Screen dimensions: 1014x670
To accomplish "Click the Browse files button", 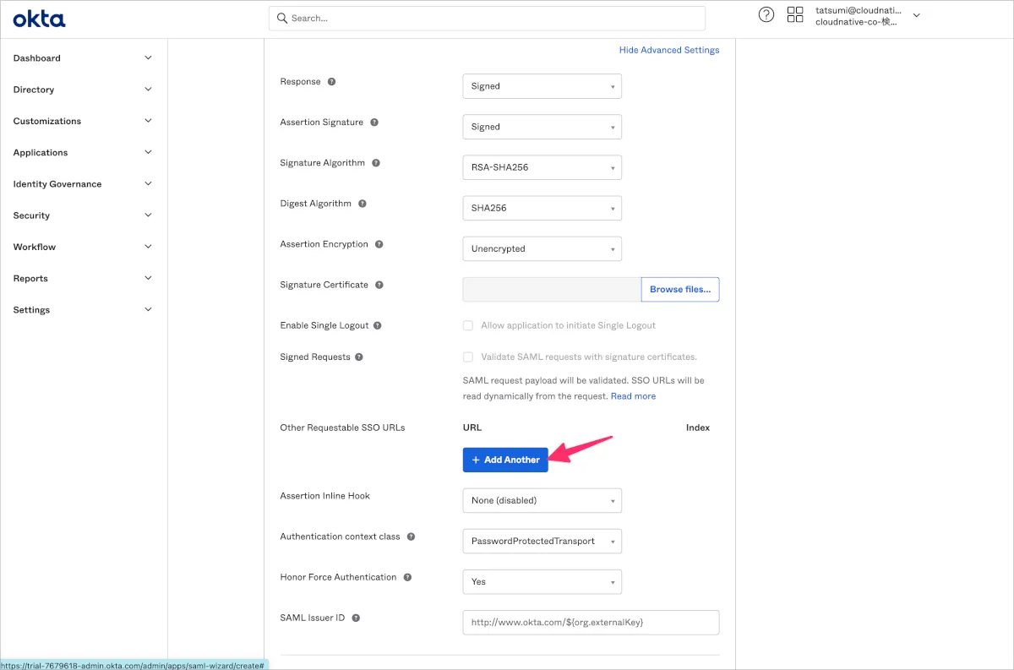I will [679, 289].
